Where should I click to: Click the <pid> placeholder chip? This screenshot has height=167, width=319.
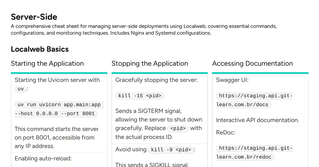coord(178,129)
